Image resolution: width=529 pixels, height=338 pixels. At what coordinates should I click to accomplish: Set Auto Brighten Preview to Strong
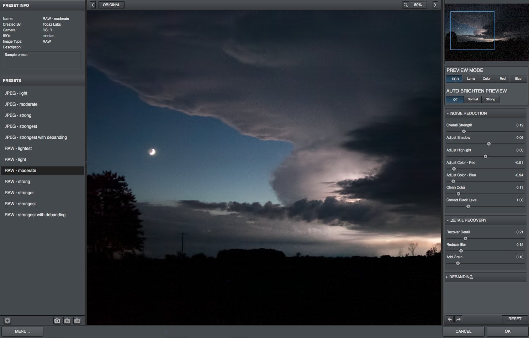(x=490, y=99)
